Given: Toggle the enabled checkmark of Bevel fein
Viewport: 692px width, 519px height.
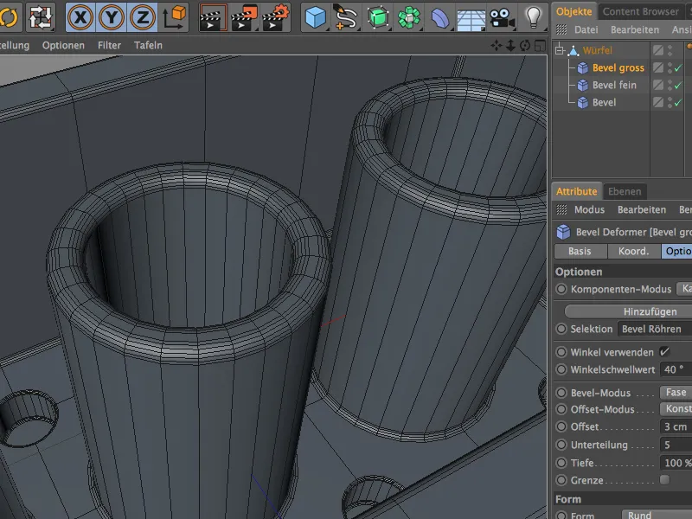Looking at the screenshot, I should pyautogui.click(x=678, y=85).
